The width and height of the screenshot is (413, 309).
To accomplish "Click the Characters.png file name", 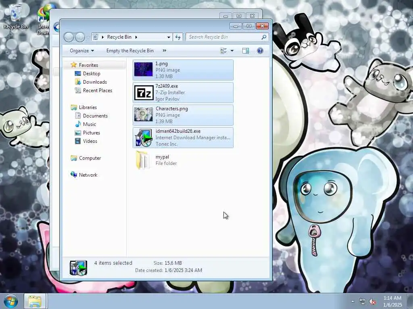I will (172, 109).
